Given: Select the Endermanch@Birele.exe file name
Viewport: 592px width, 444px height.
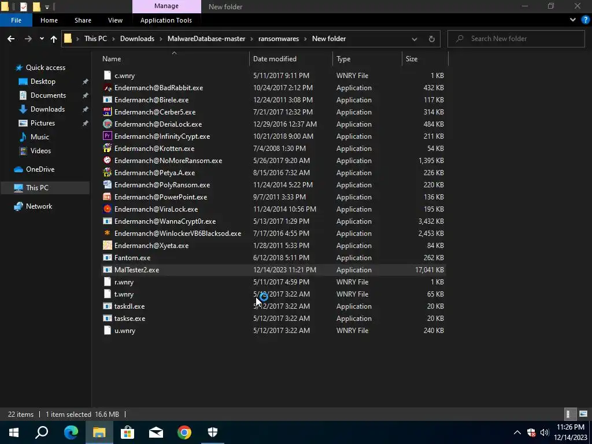Looking at the screenshot, I should (x=151, y=99).
